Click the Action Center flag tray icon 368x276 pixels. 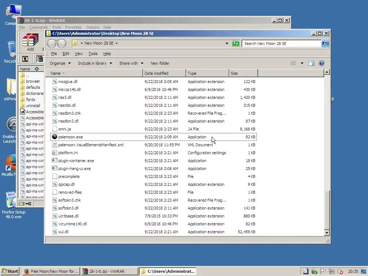[323, 271]
